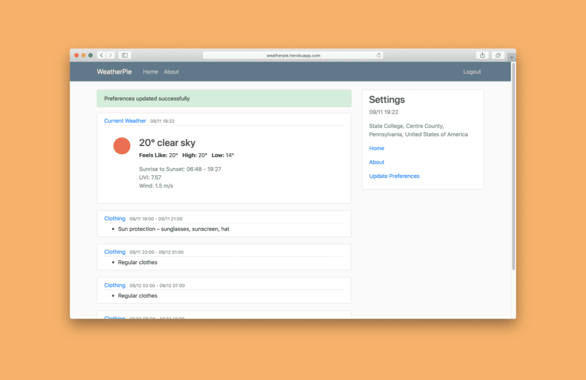586x380 pixels.
Task: Click Regular clothes under the 09/12 02:00 card
Action: [x=138, y=296]
